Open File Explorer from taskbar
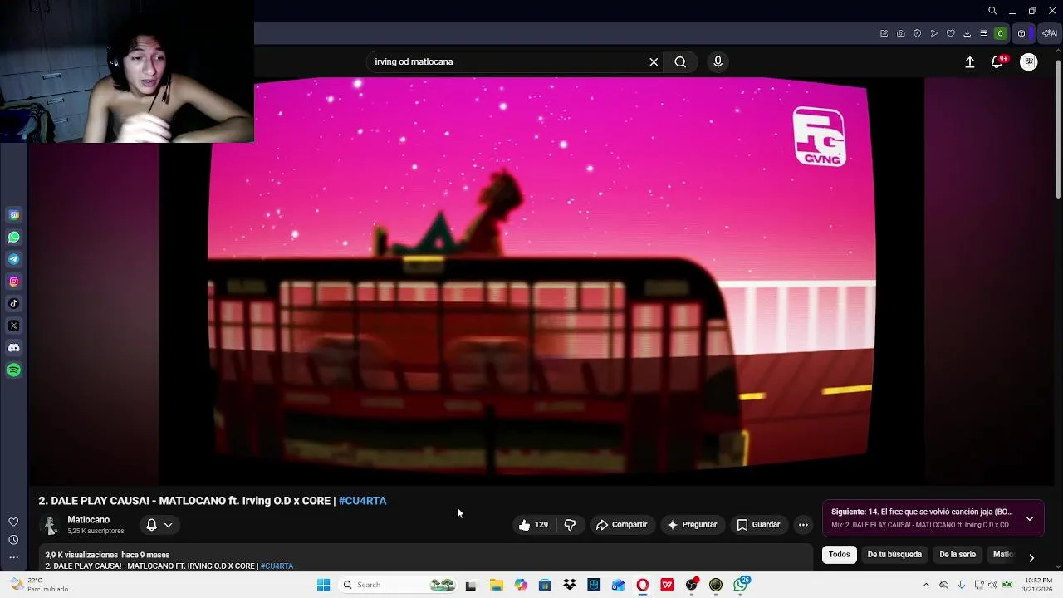Image resolution: width=1063 pixels, height=598 pixels. [x=496, y=585]
